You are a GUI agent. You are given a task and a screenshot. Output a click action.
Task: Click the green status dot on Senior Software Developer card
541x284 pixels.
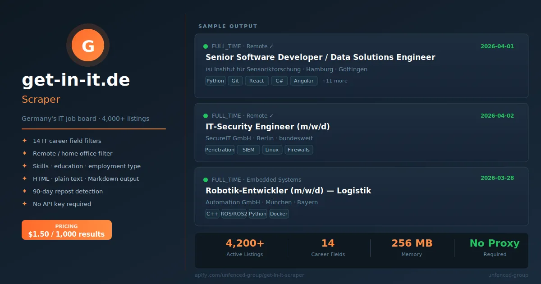coord(206,46)
